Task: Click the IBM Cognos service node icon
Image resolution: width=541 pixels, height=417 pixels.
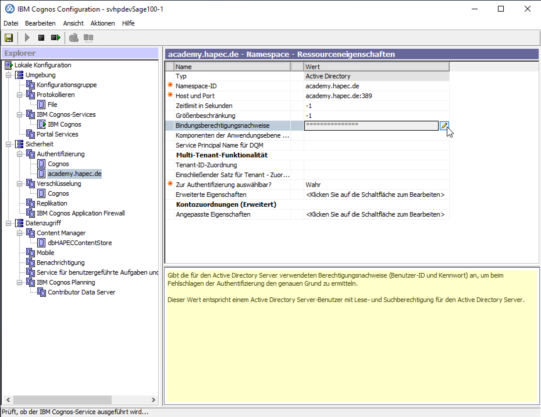Action: [42, 124]
